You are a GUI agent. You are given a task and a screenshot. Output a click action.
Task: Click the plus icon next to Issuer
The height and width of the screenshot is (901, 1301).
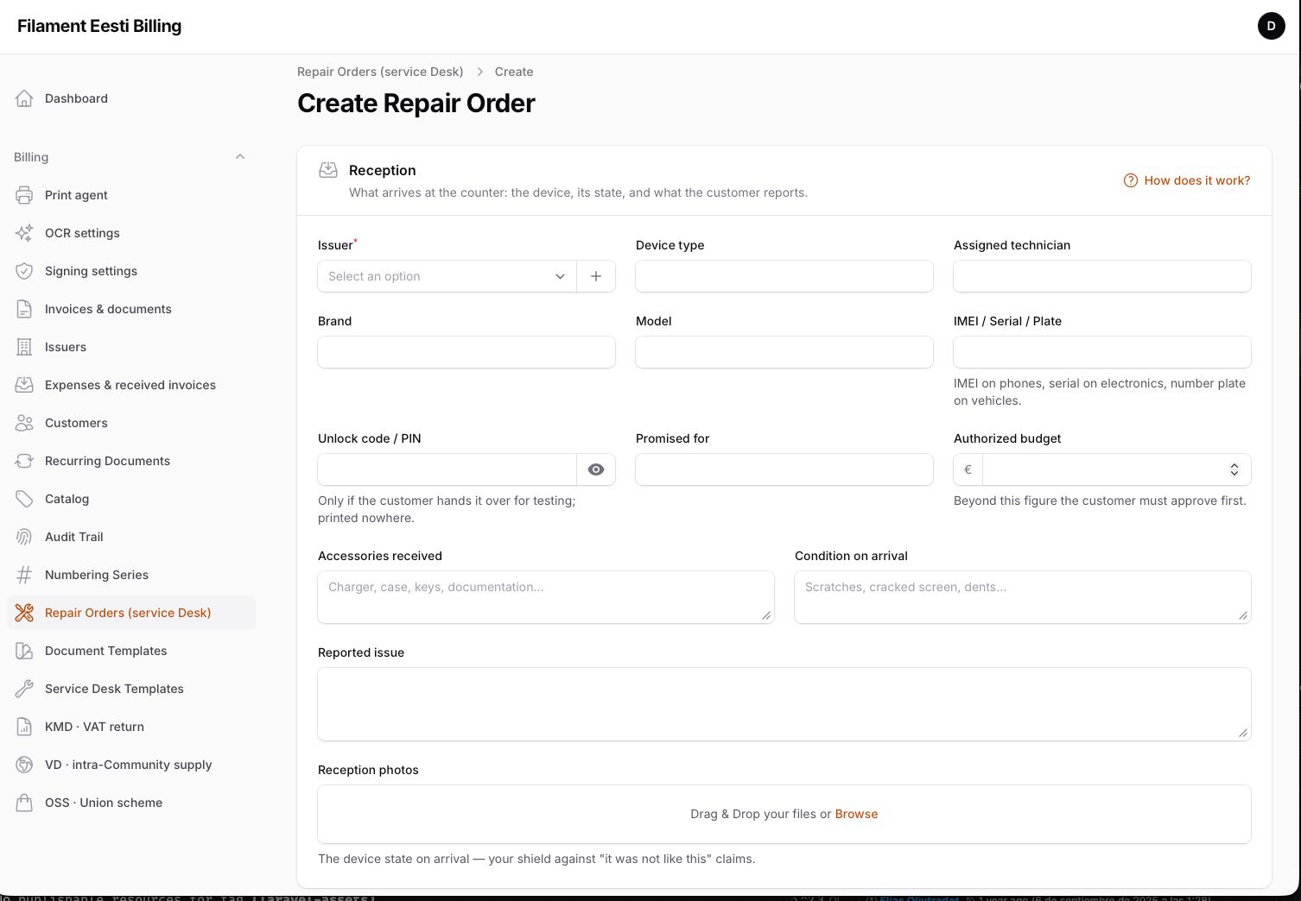tap(596, 276)
